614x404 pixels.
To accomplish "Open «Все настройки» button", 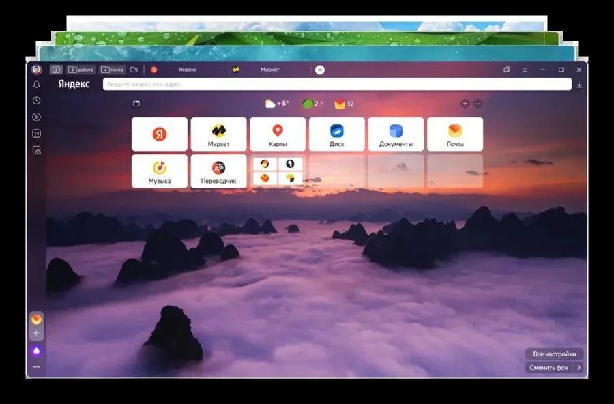I will point(554,354).
